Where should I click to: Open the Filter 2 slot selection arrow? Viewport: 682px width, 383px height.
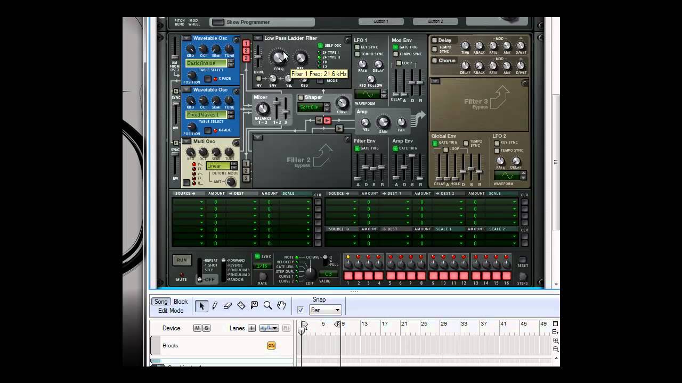[258, 138]
